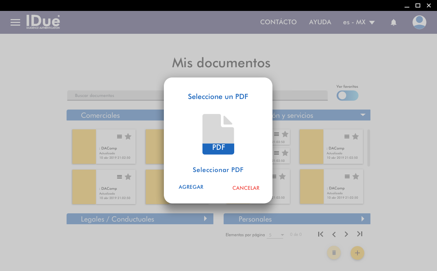This screenshot has width=437, height=271.
Task: Open the es - MX language dropdown
Action: pos(358,23)
